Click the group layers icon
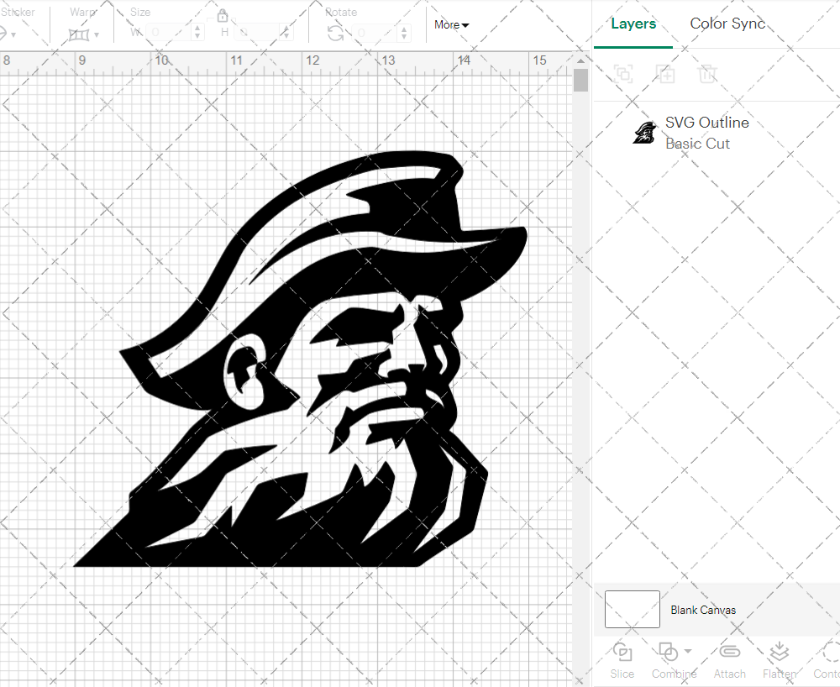840x687 pixels. [x=623, y=74]
